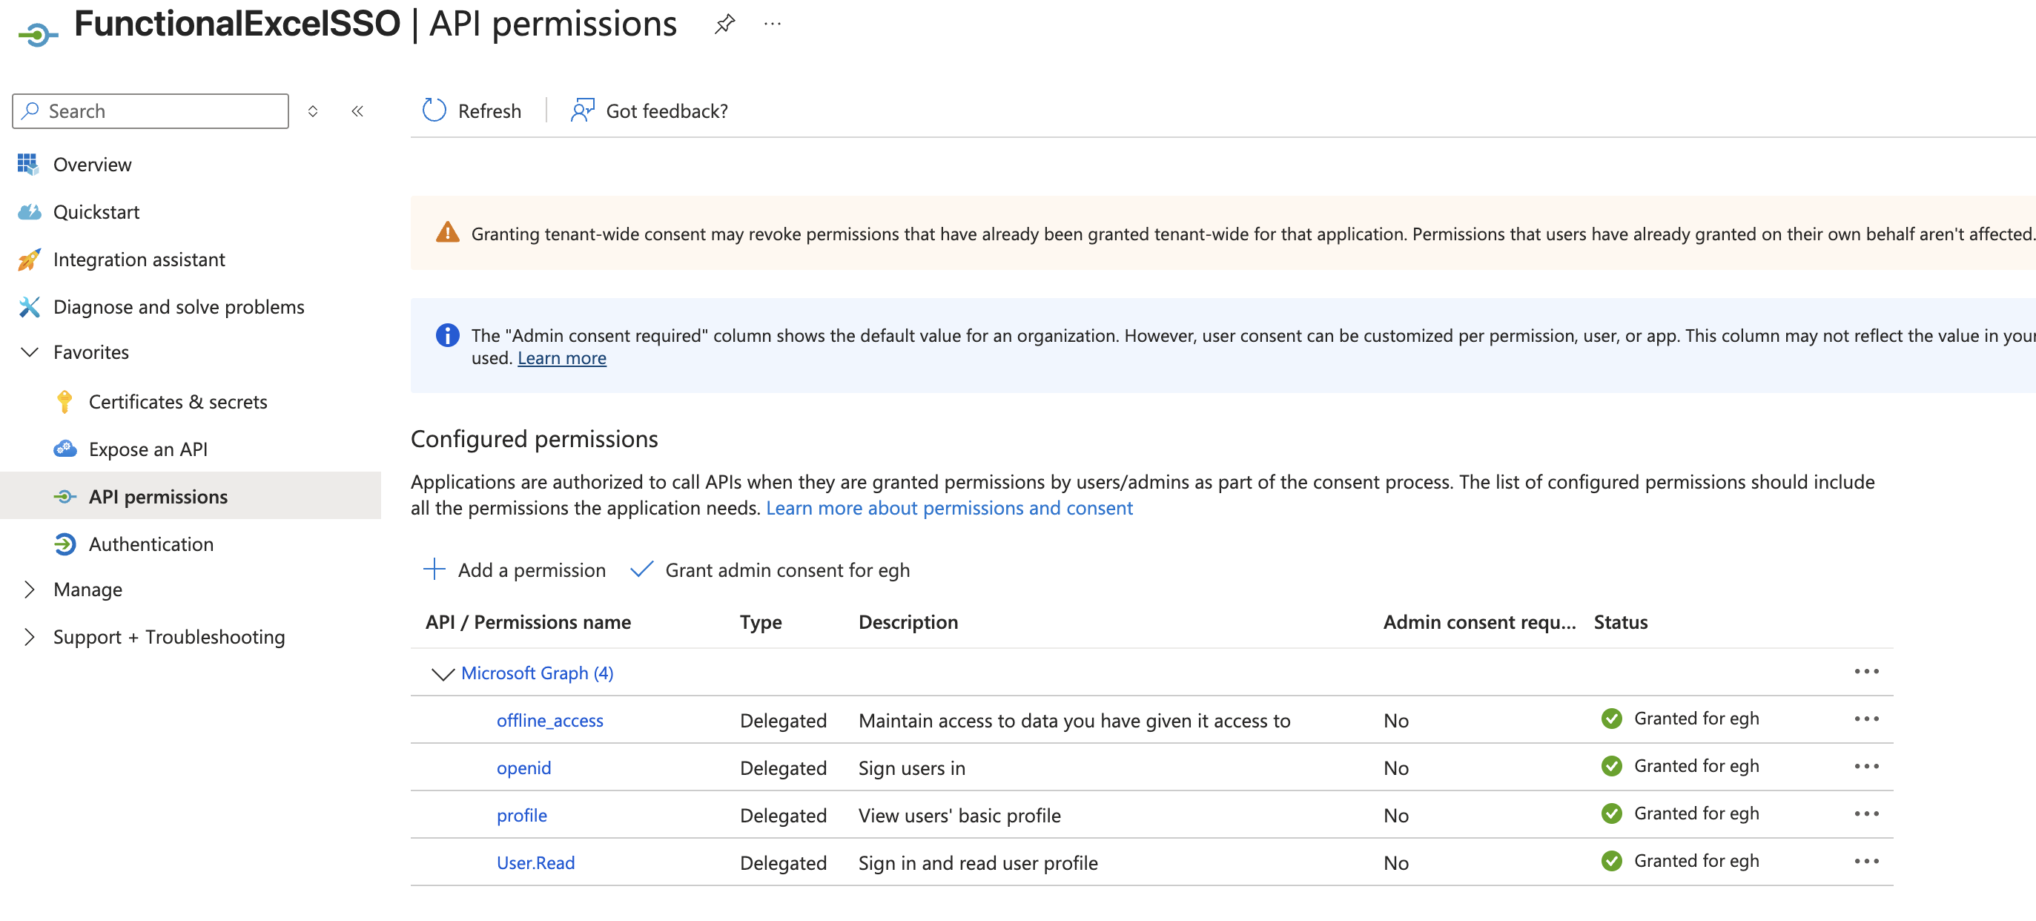Click the Expose an API cloud icon
Screen dimensions: 2036x921
[x=65, y=449]
